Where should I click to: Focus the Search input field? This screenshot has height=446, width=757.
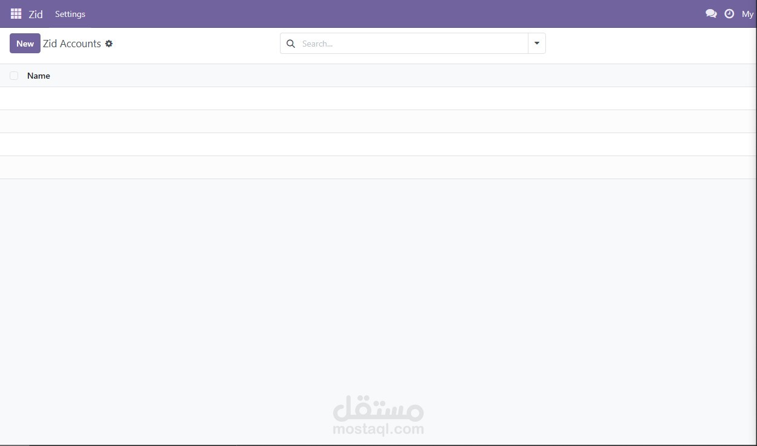[414, 44]
